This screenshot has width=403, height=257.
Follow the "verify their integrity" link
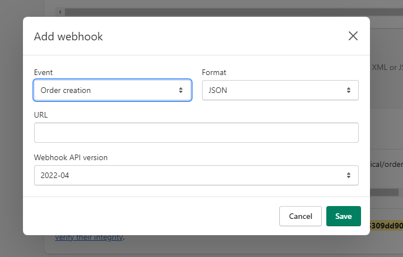[90, 237]
